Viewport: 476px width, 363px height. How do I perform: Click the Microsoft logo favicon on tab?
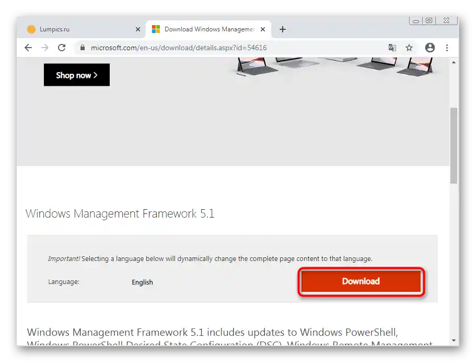(x=156, y=29)
